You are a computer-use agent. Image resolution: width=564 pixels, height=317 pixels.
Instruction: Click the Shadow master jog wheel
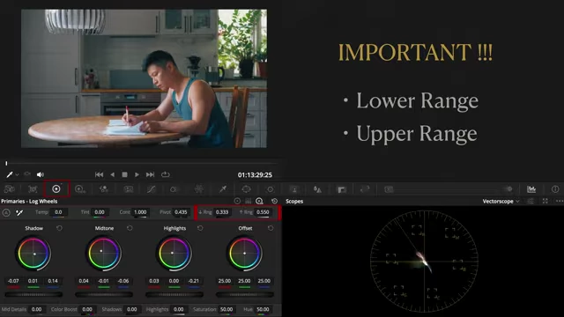point(33,294)
